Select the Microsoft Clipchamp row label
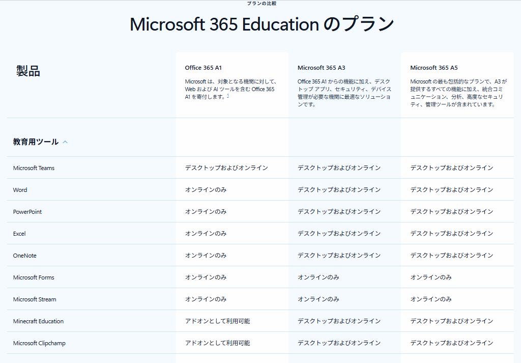The image size is (521, 363). pos(39,343)
